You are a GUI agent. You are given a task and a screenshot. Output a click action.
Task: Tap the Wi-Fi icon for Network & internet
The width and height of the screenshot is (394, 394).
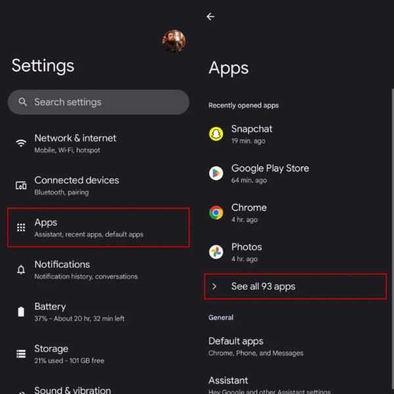[x=21, y=143]
